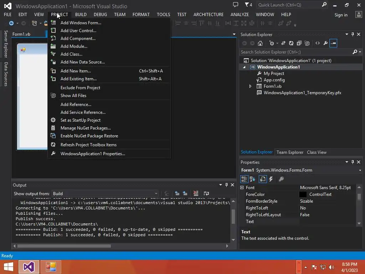Select WindowsApplication1_TemporaryKey.pfx file
Image resolution: width=365 pixels, height=274 pixels.
[302, 93]
